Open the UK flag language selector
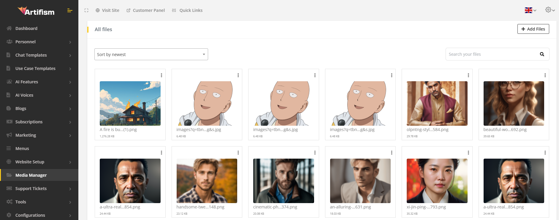The width and height of the screenshot is (559, 220). click(530, 10)
